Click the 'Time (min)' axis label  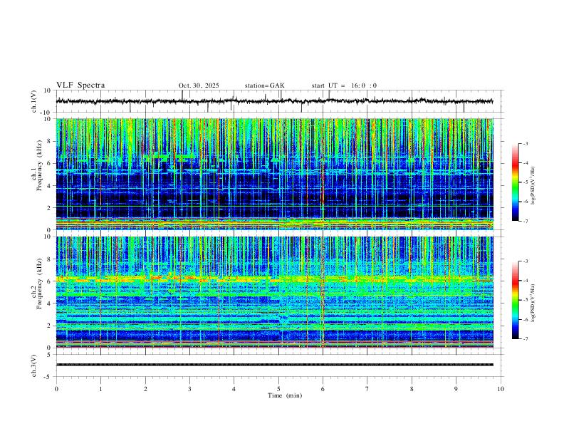click(x=285, y=395)
